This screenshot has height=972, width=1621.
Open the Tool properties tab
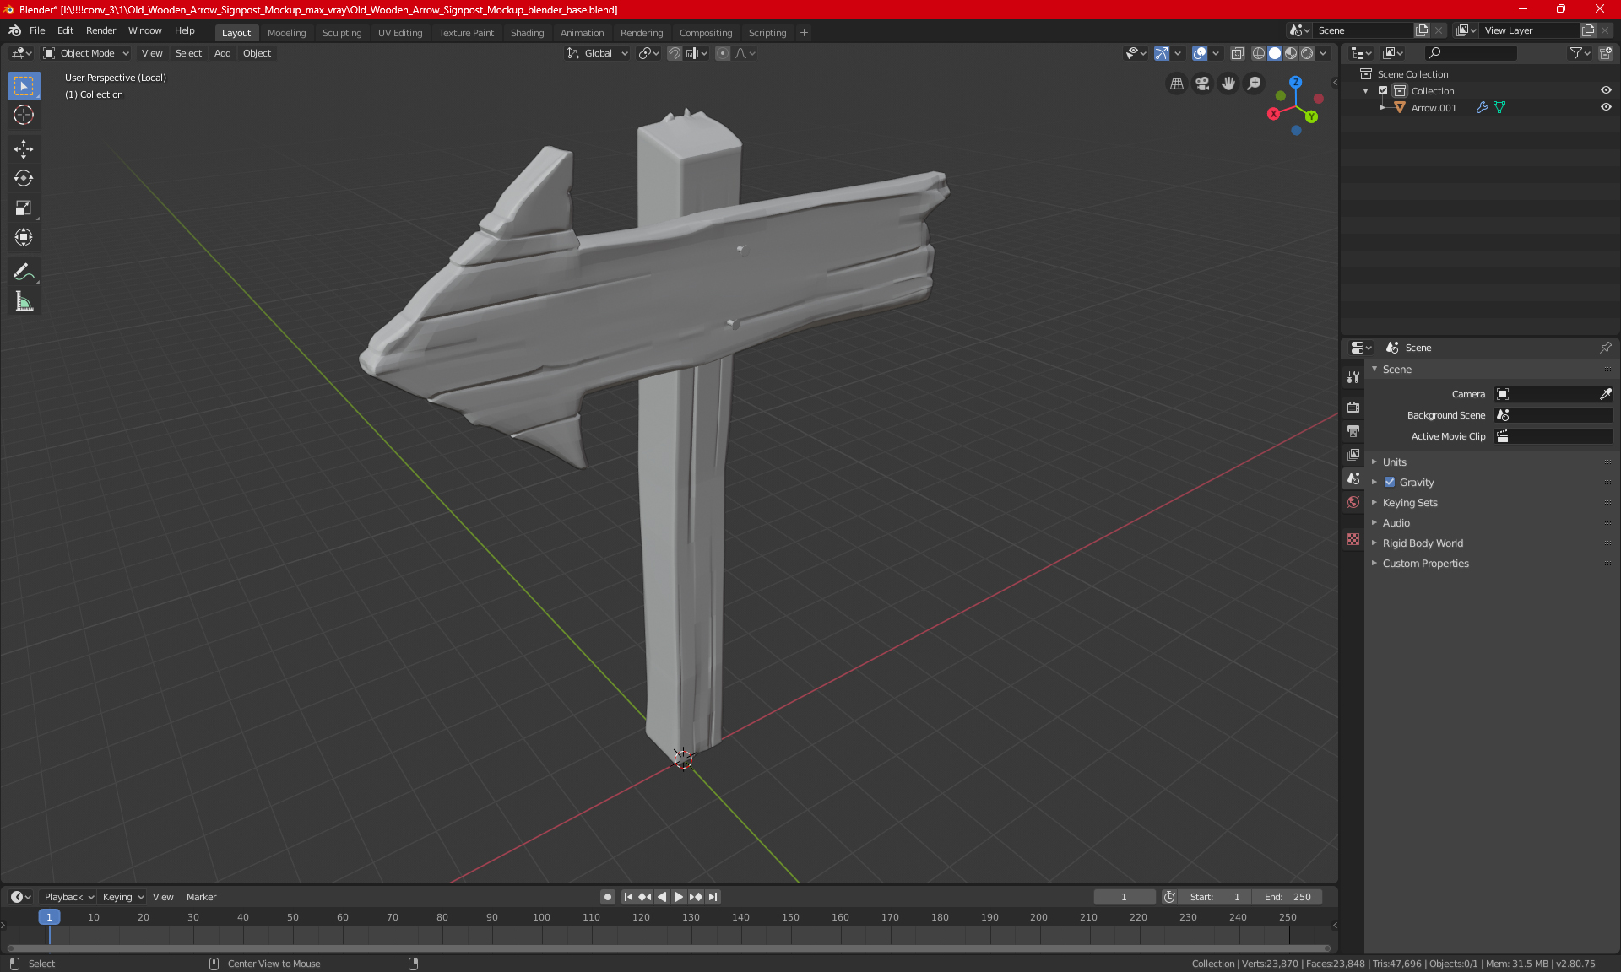[x=1353, y=377]
